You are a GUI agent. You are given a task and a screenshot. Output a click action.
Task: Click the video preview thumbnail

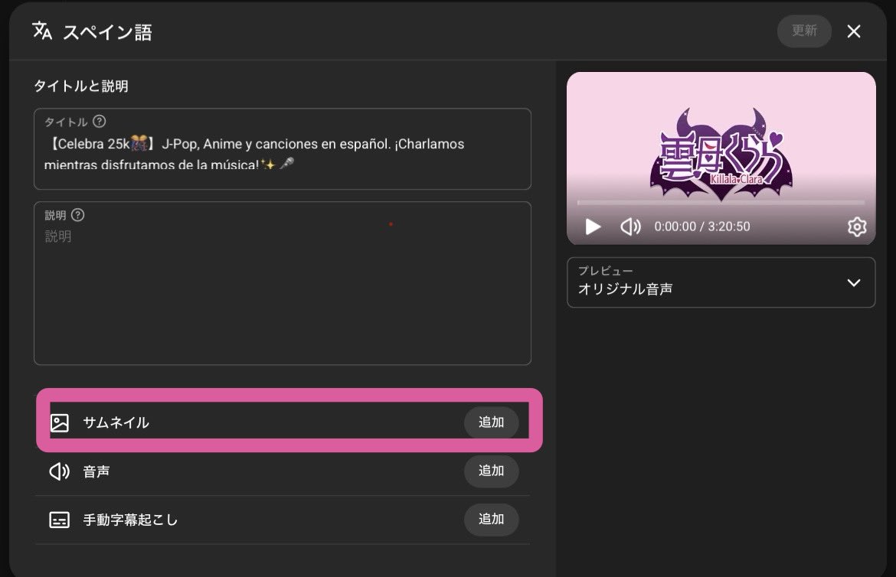tap(721, 158)
